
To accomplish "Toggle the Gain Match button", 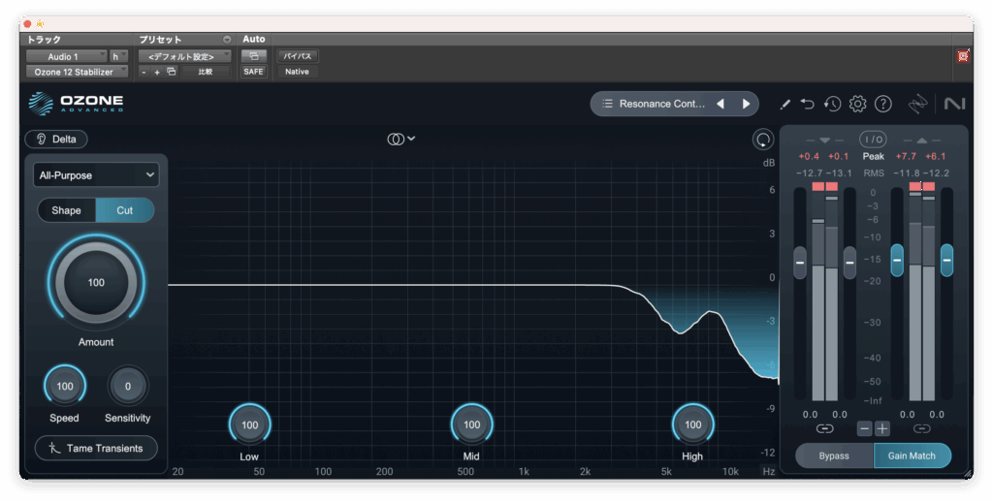I will tap(912, 455).
